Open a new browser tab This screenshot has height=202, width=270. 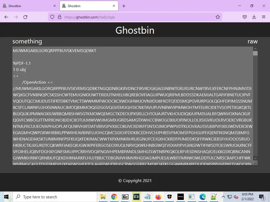coord(124,6)
